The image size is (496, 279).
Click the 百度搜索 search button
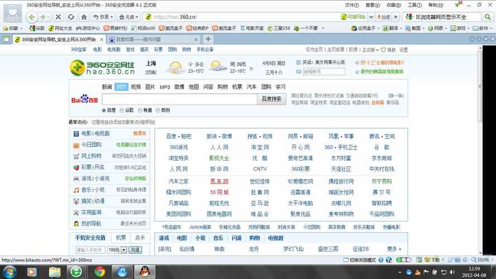tap(271, 99)
